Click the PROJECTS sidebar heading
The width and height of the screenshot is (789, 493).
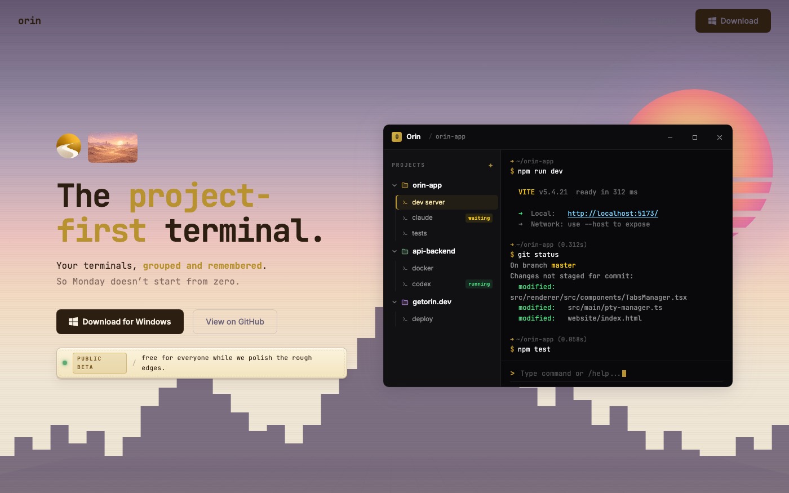click(408, 165)
